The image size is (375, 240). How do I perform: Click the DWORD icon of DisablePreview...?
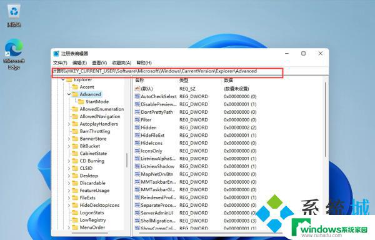(x=137, y=104)
